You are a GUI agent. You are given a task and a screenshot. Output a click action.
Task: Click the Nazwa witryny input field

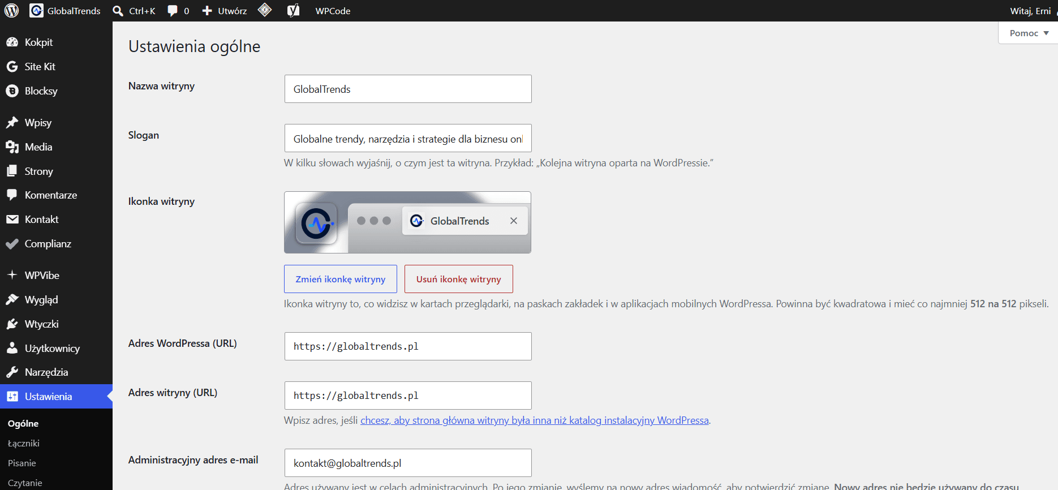[x=408, y=89]
